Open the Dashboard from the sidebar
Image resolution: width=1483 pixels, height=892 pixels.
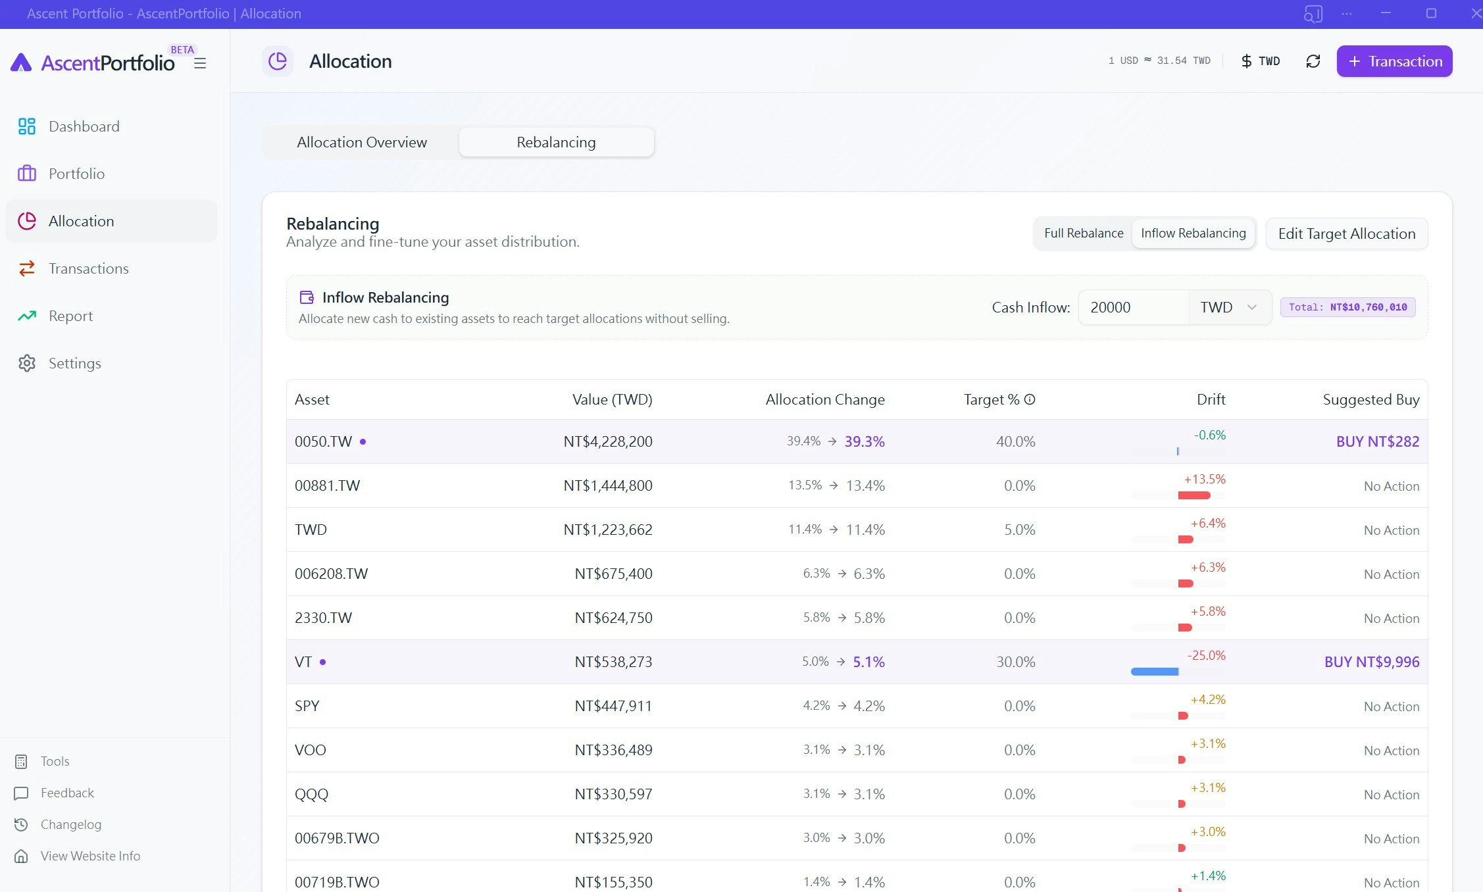pos(84,126)
